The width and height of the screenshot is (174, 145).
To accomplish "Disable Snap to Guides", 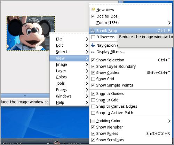I will point(93,94).
